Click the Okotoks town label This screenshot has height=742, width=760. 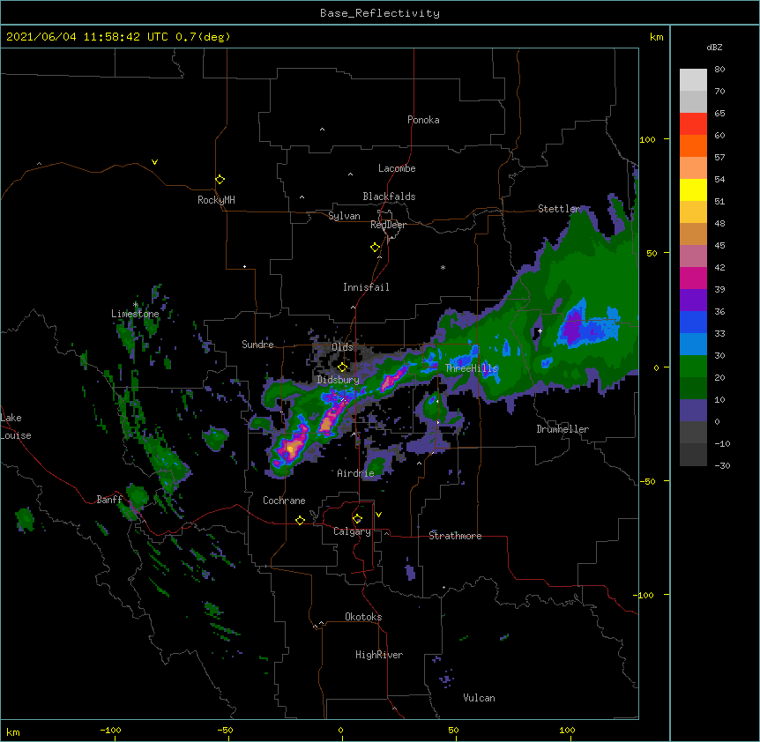363,617
